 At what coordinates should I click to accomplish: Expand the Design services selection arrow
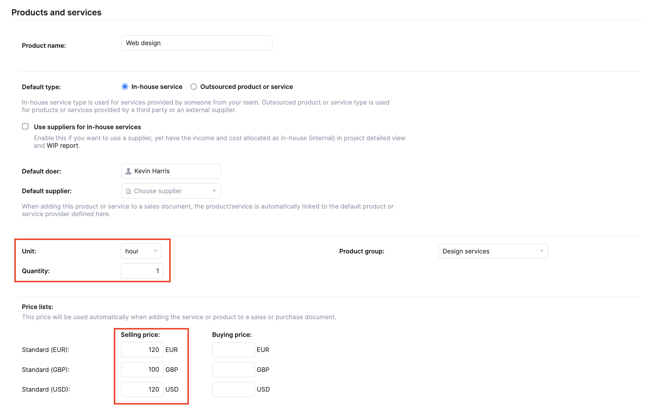click(542, 251)
